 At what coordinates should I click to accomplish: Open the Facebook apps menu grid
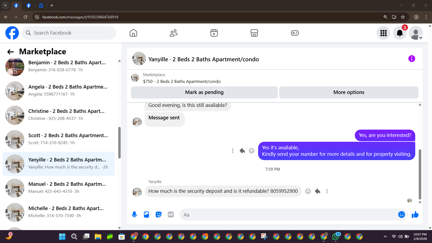(383, 33)
